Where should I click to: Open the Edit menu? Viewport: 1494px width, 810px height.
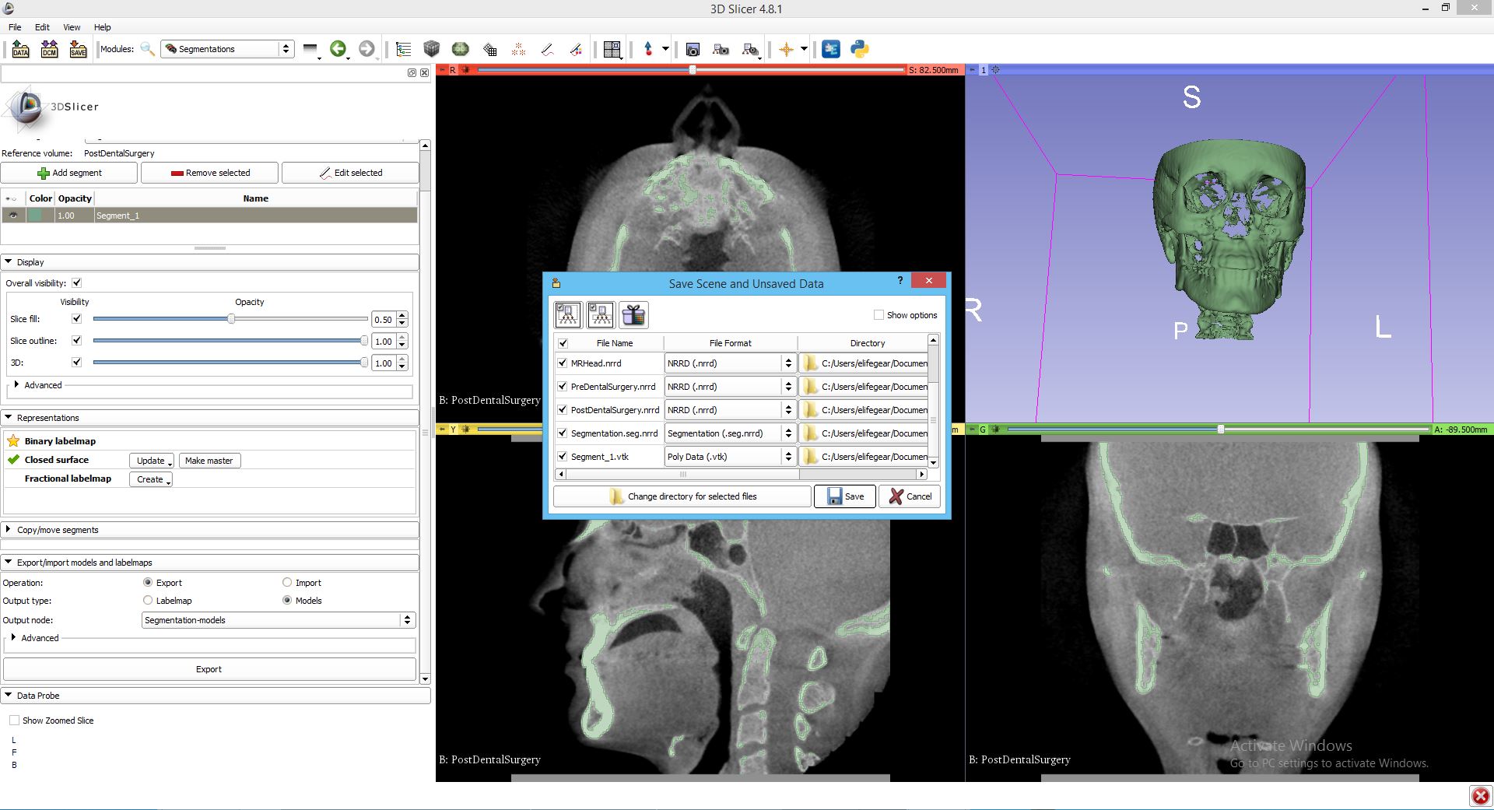(x=42, y=27)
